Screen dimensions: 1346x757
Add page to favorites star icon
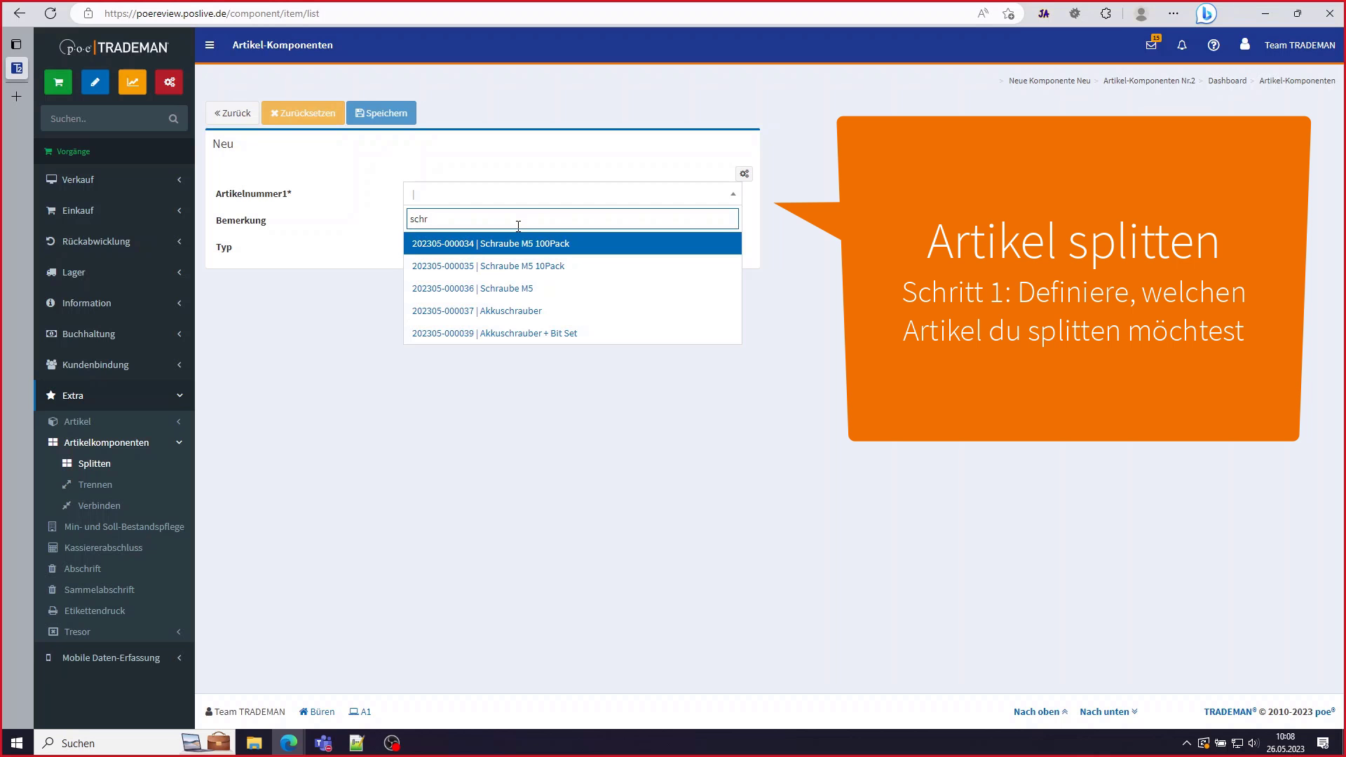[x=1009, y=13]
